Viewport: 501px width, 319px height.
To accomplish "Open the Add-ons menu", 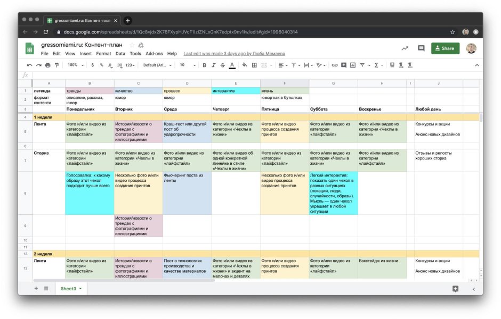I will click(154, 53).
